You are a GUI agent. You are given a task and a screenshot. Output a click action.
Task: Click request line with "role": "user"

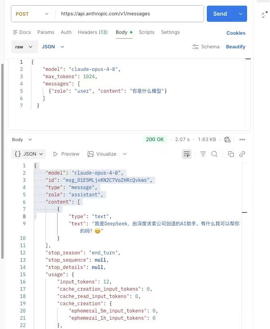click(x=108, y=91)
